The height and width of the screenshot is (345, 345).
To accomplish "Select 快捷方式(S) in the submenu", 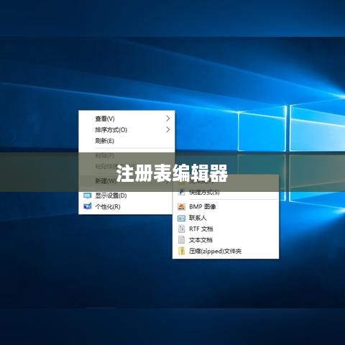I will (226, 192).
